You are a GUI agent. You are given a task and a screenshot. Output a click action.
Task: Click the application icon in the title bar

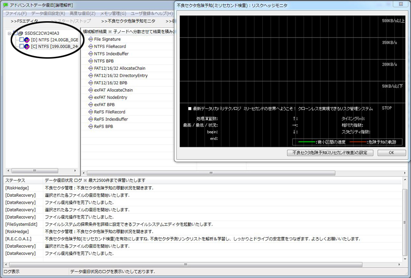(6, 5)
